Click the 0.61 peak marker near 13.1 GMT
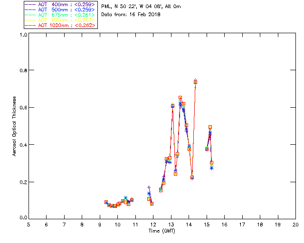The width and height of the screenshot is (304, 243). [172, 106]
